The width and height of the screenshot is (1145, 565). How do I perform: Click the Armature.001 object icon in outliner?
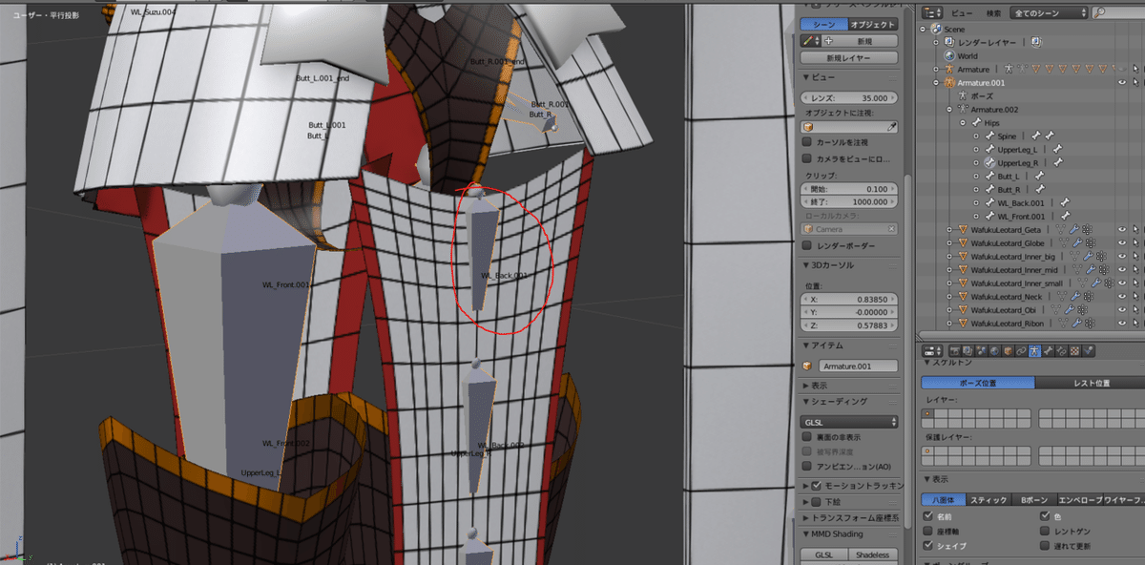pyautogui.click(x=949, y=83)
